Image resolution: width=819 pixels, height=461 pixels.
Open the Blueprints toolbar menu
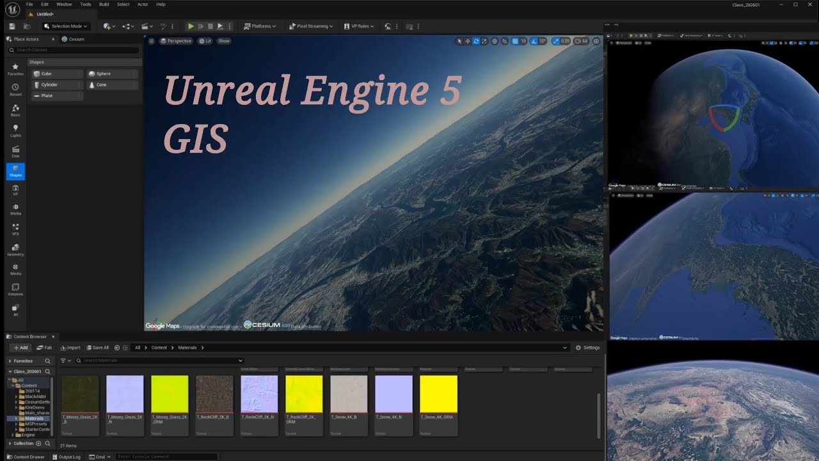tap(129, 26)
